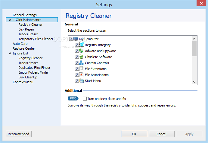The height and width of the screenshot is (143, 208).
Task: Click the scan list scroll down arrow
Action: (x=194, y=82)
